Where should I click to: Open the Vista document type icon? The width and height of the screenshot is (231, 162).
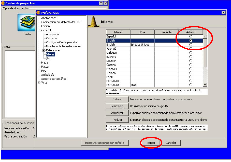tap(26, 23)
